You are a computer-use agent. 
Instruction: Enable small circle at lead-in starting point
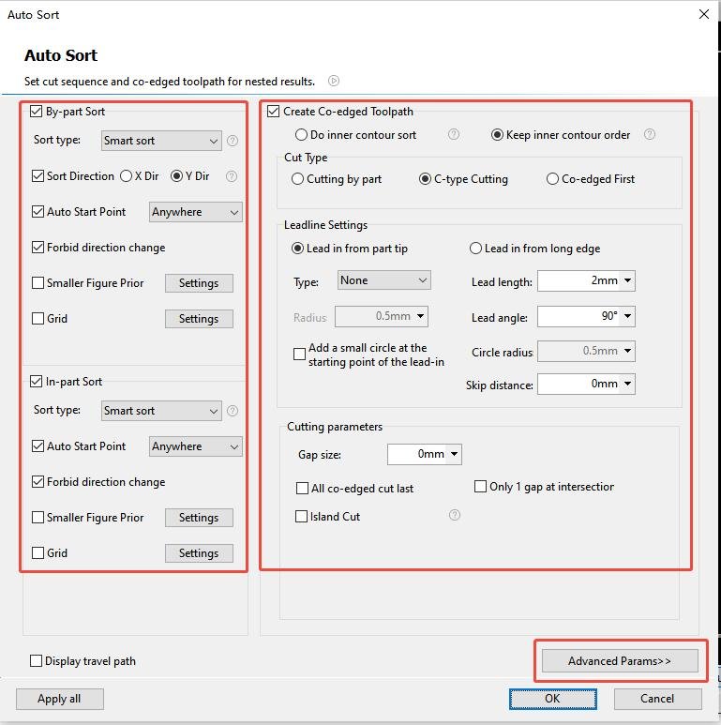(299, 355)
